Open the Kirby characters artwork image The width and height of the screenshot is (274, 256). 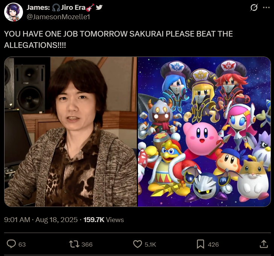204,132
